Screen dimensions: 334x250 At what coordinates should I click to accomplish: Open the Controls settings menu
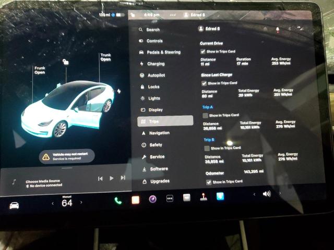[151, 41]
